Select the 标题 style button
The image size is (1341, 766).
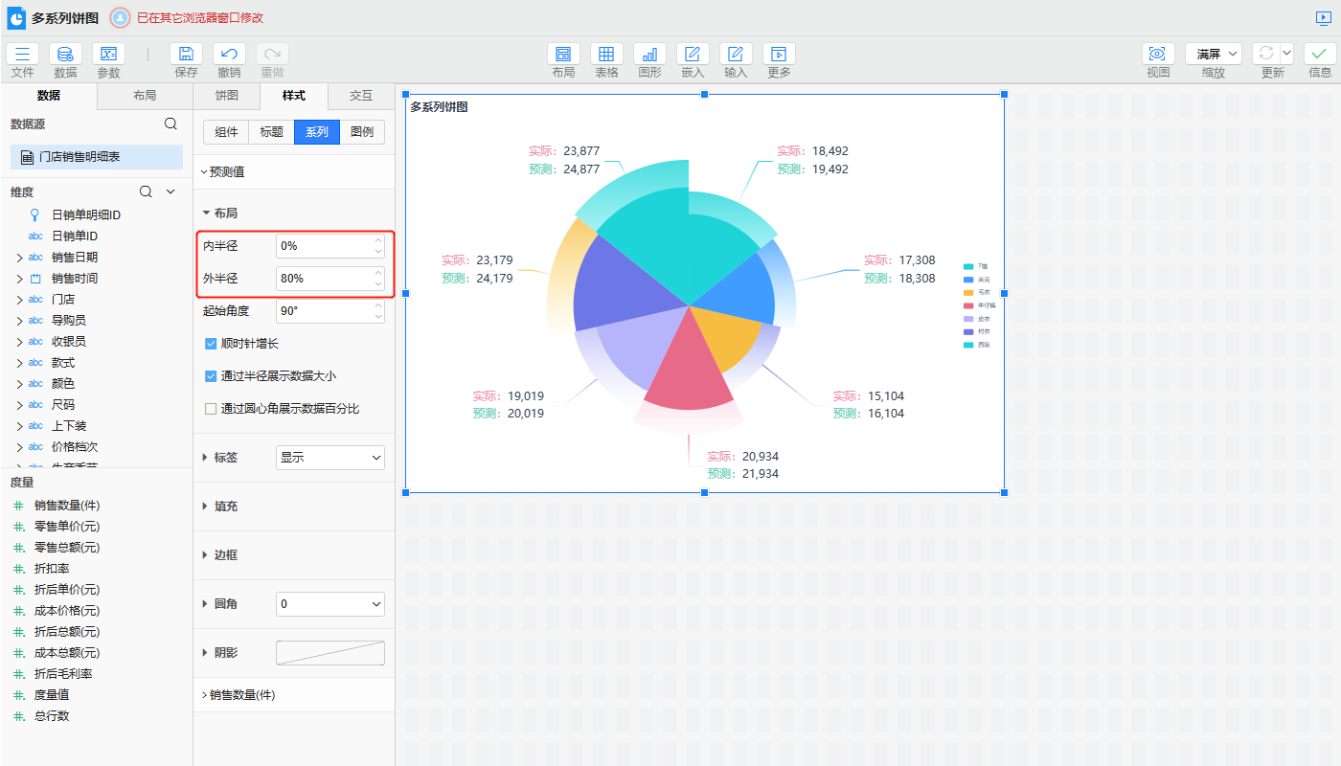pyautogui.click(x=271, y=132)
